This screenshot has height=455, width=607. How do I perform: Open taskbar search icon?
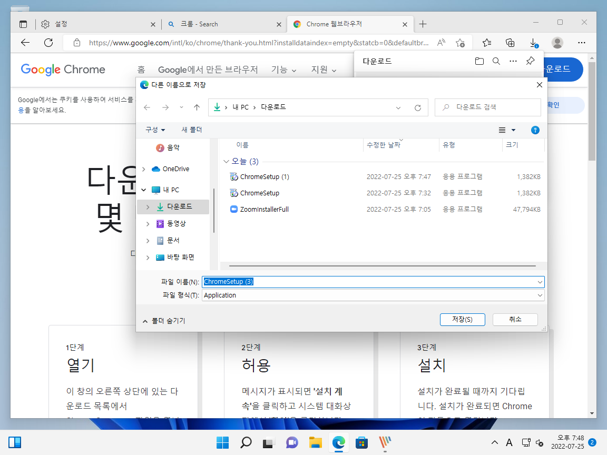click(246, 442)
